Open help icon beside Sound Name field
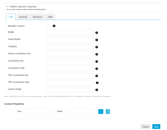The width and height of the screenshot is (167, 130). click(96, 40)
